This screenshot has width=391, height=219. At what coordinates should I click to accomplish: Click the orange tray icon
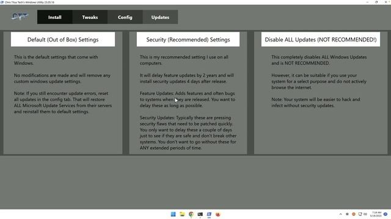point(354,214)
